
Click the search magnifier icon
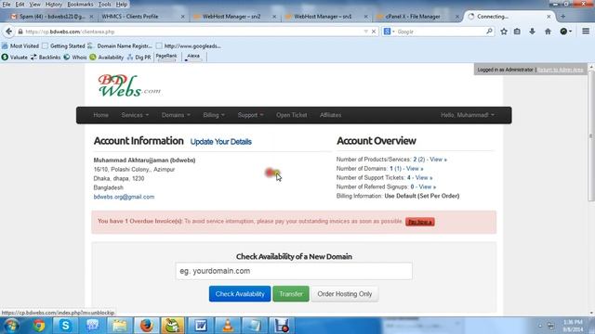[489, 32]
